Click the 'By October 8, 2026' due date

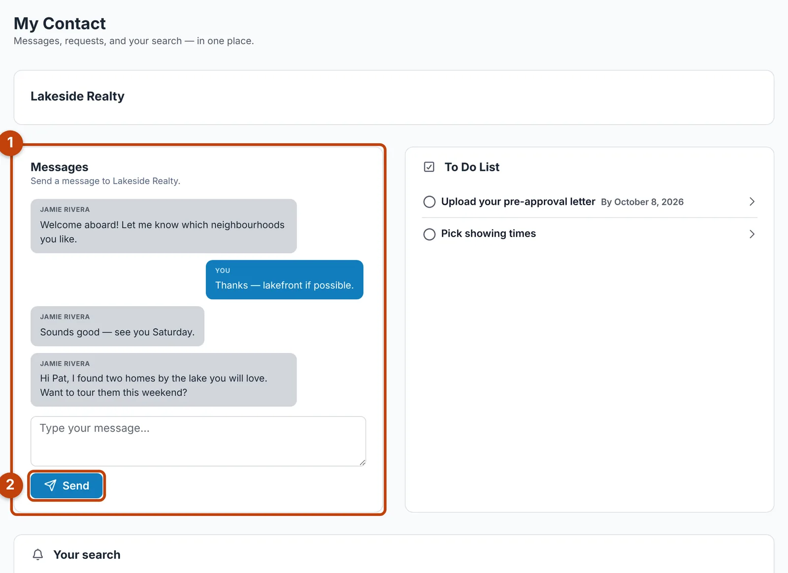tap(642, 202)
